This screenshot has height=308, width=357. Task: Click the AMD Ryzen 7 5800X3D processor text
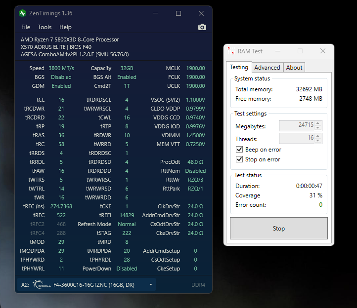click(70, 39)
